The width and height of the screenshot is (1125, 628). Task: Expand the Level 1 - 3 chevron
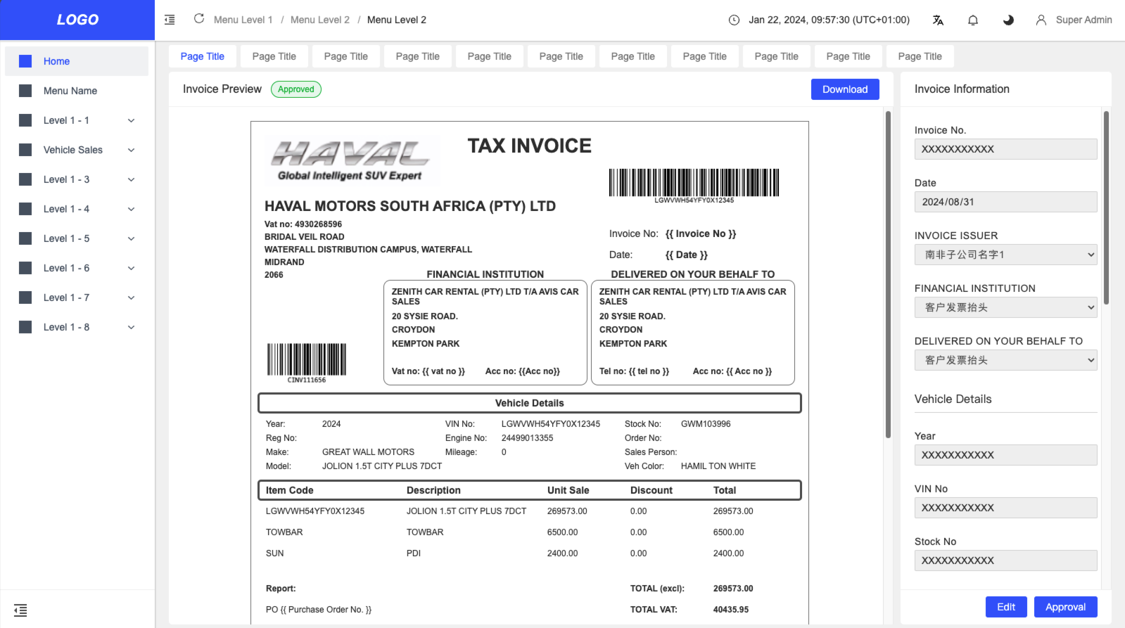pos(131,179)
